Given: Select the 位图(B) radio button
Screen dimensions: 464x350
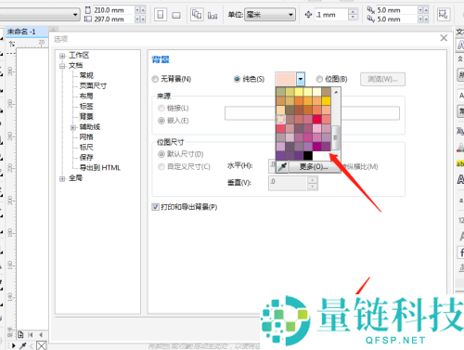Looking at the screenshot, I should pyautogui.click(x=319, y=79).
